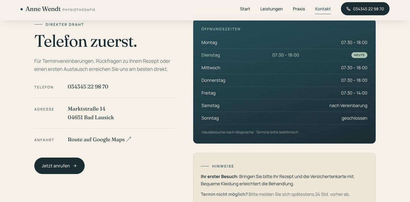Open the Praxis navigation item
410x202 pixels.
coord(299,9)
